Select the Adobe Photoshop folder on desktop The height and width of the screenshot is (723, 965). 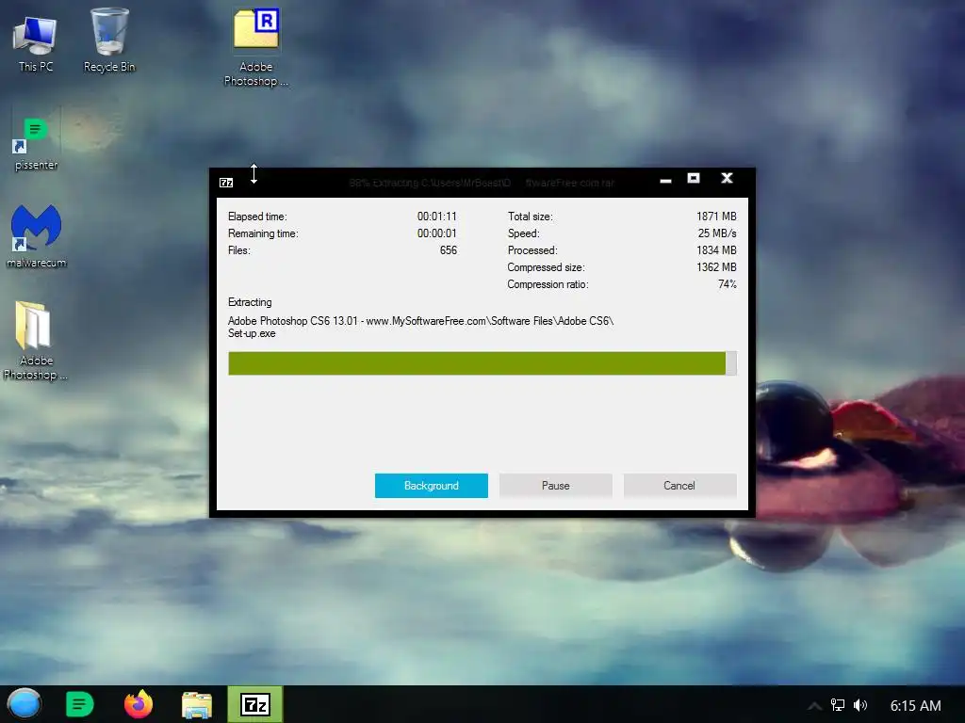pyautogui.click(x=35, y=341)
